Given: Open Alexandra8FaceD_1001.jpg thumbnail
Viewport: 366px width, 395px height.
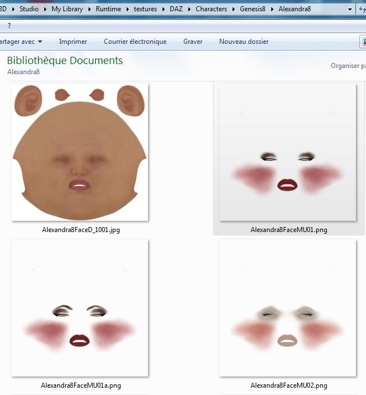Looking at the screenshot, I should [80, 152].
